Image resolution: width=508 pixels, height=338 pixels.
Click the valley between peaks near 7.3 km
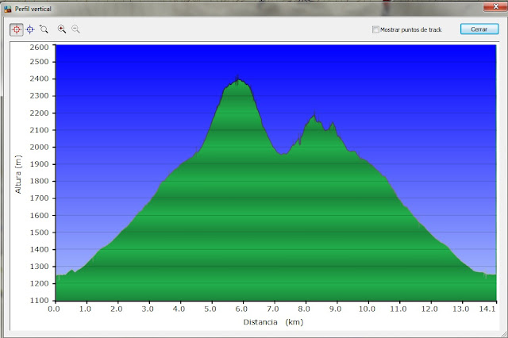click(x=283, y=154)
